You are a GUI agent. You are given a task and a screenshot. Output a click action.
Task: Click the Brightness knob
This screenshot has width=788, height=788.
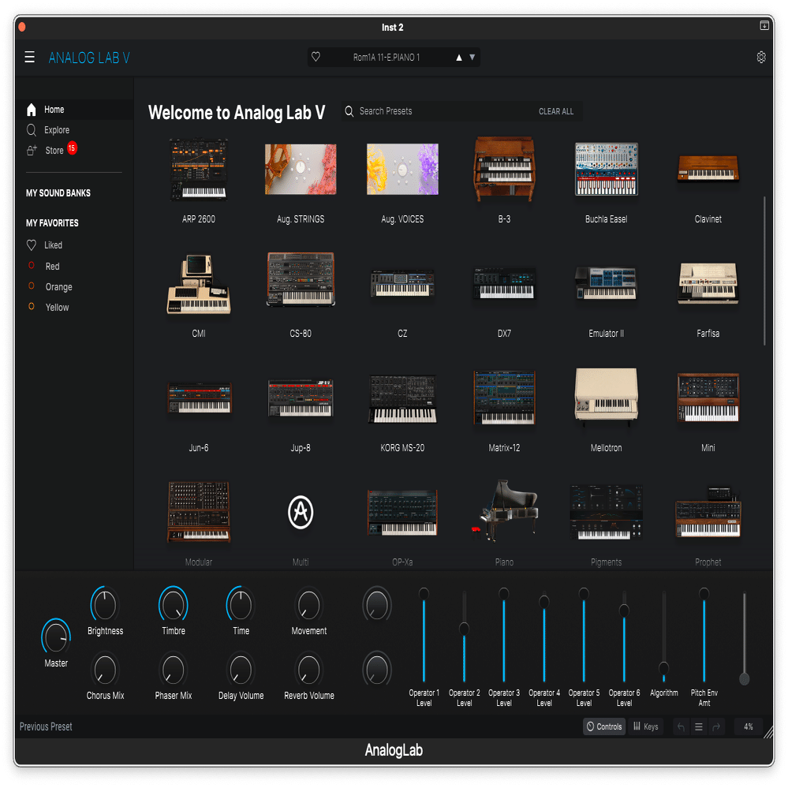[x=105, y=604]
